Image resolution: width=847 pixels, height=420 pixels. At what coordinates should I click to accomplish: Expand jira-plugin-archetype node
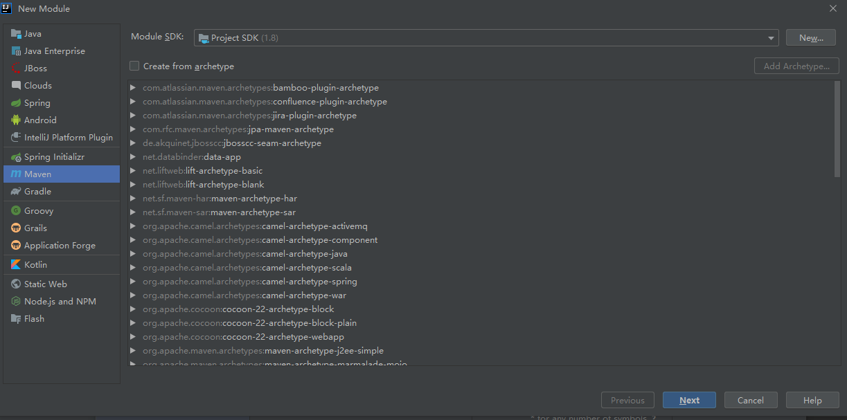(x=133, y=116)
